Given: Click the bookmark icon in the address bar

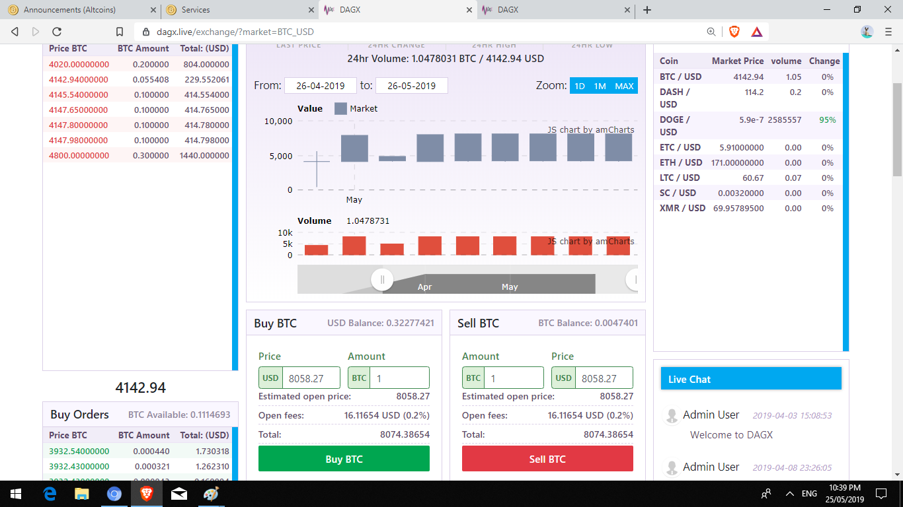Looking at the screenshot, I should click(x=120, y=31).
